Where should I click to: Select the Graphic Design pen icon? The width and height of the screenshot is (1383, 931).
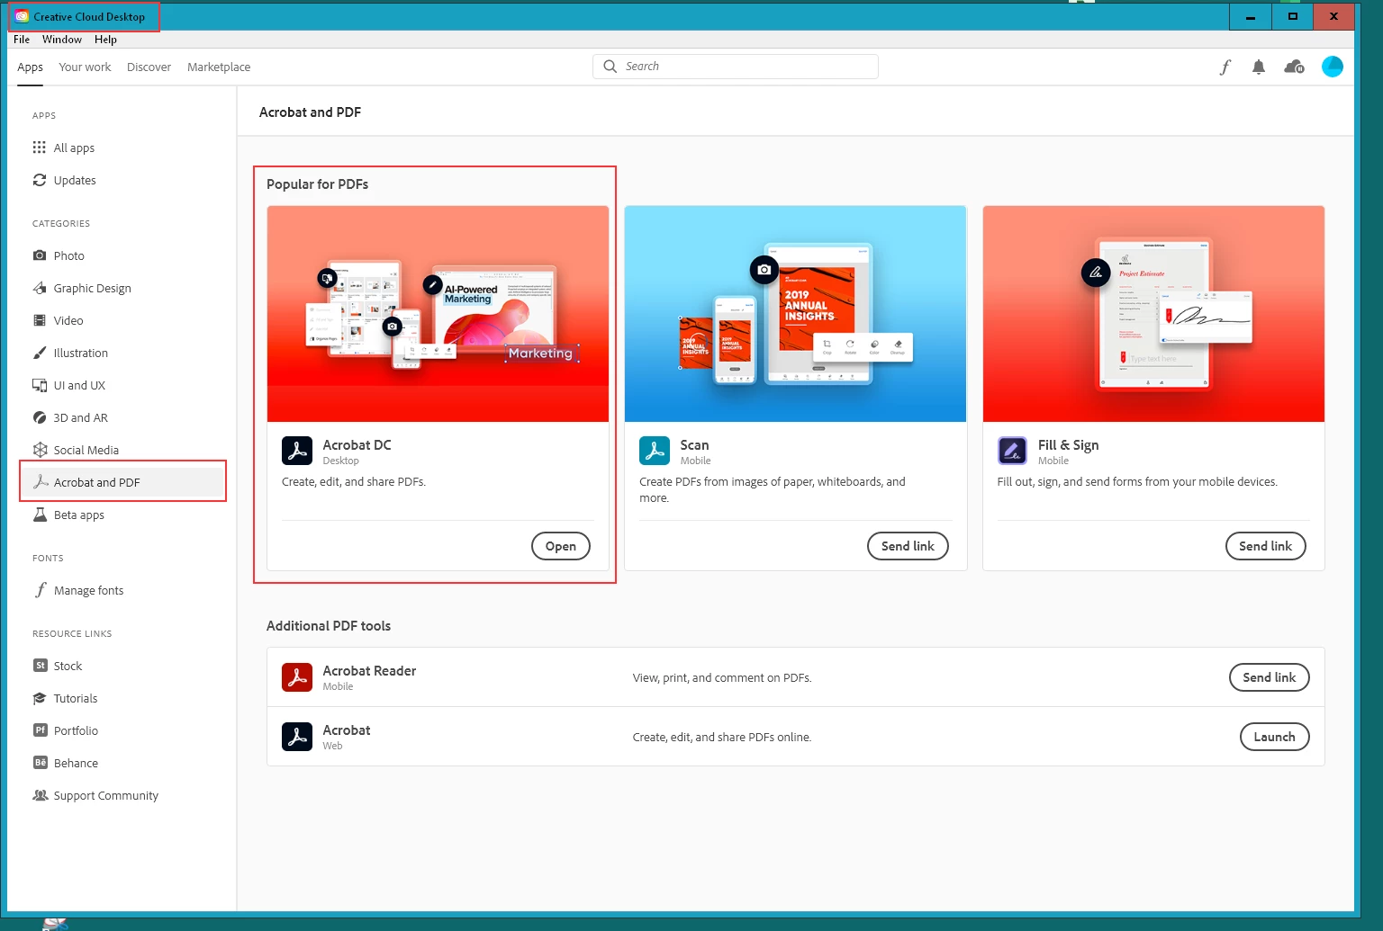coord(40,288)
